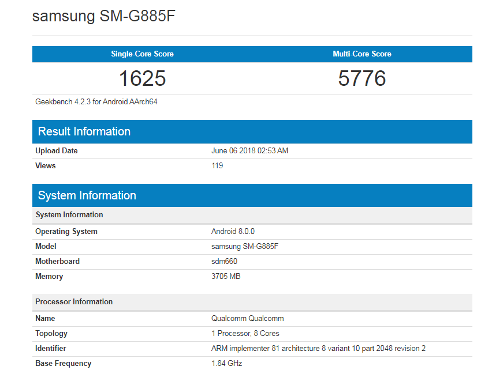This screenshot has height=374, width=492.
Task: Click the 1.84 GHz frequency value
Action: coord(227,364)
